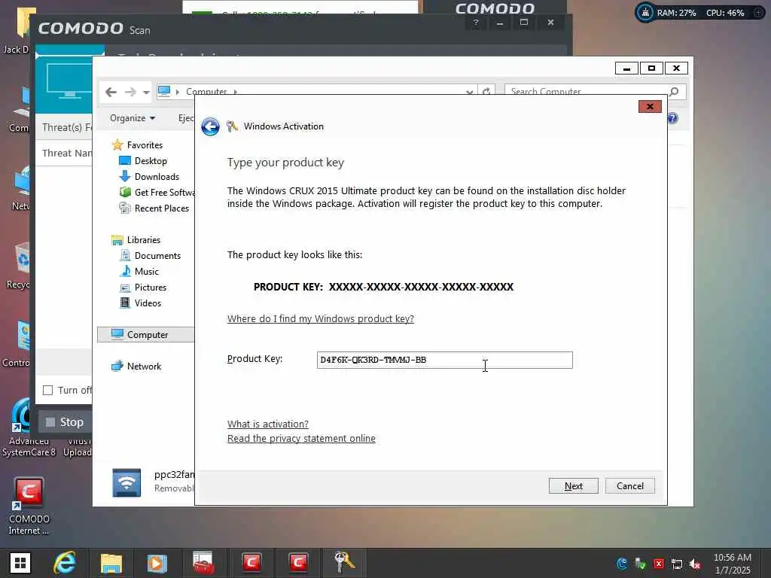Open File Explorer from the taskbar

pos(111,563)
